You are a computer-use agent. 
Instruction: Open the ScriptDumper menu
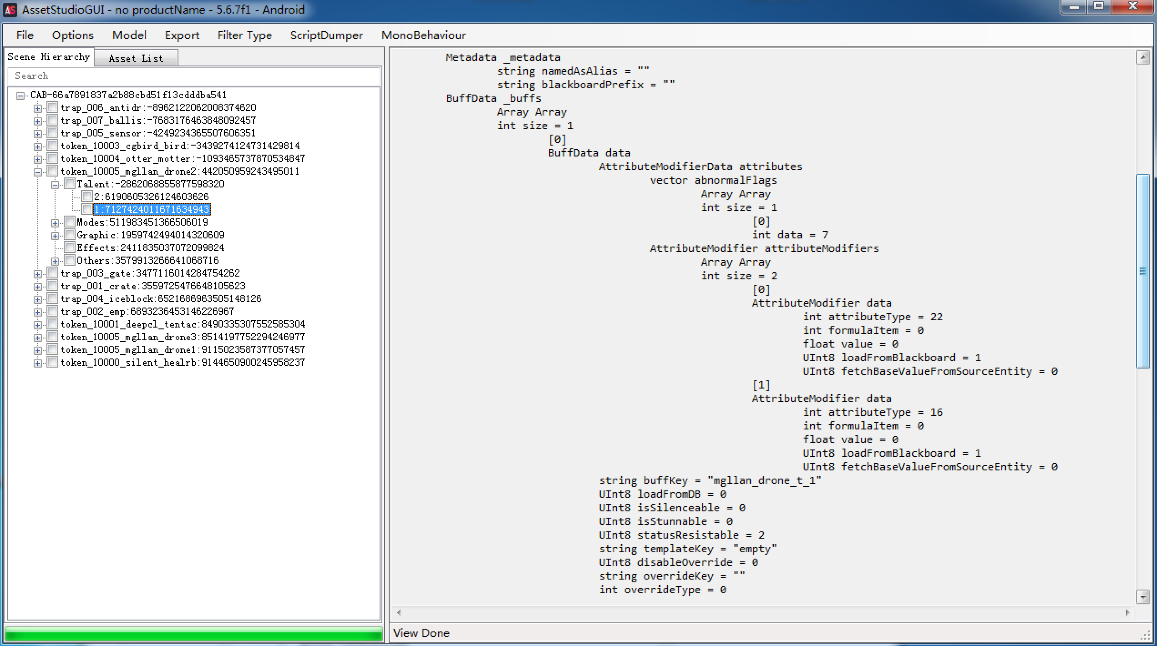(326, 35)
